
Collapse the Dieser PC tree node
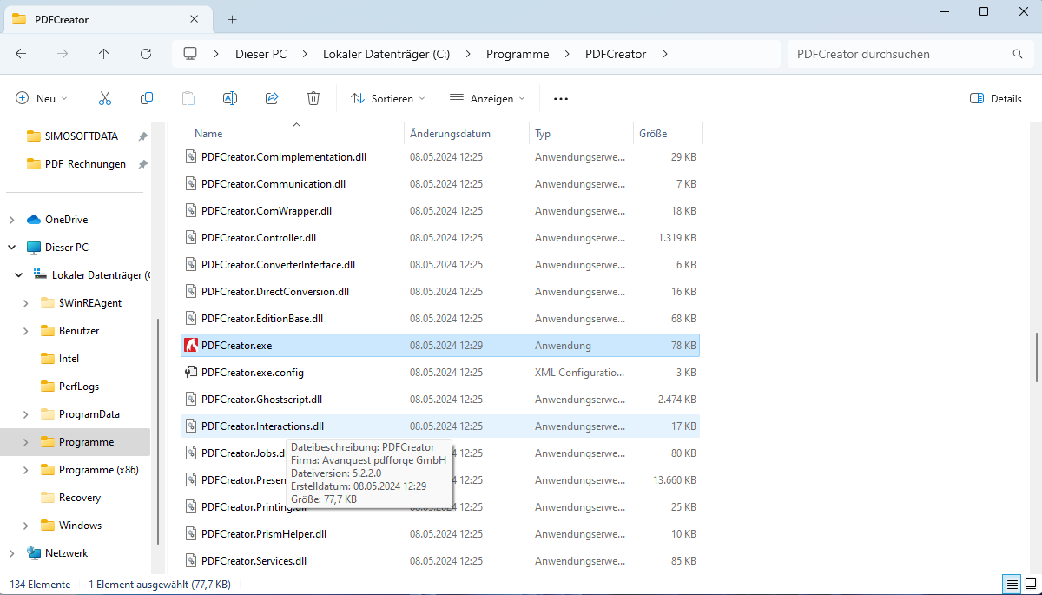(12, 248)
